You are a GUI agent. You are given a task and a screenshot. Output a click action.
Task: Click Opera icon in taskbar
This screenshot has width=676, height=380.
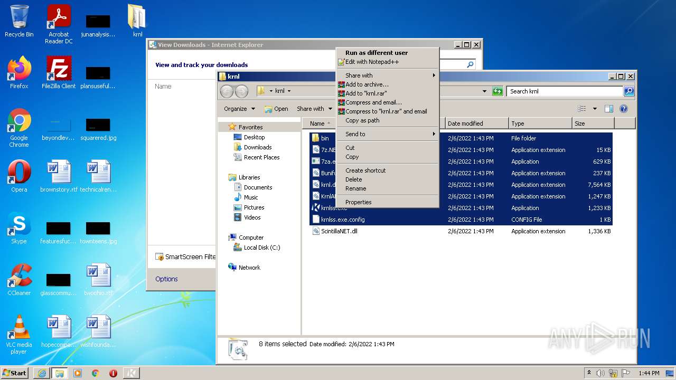[113, 373]
